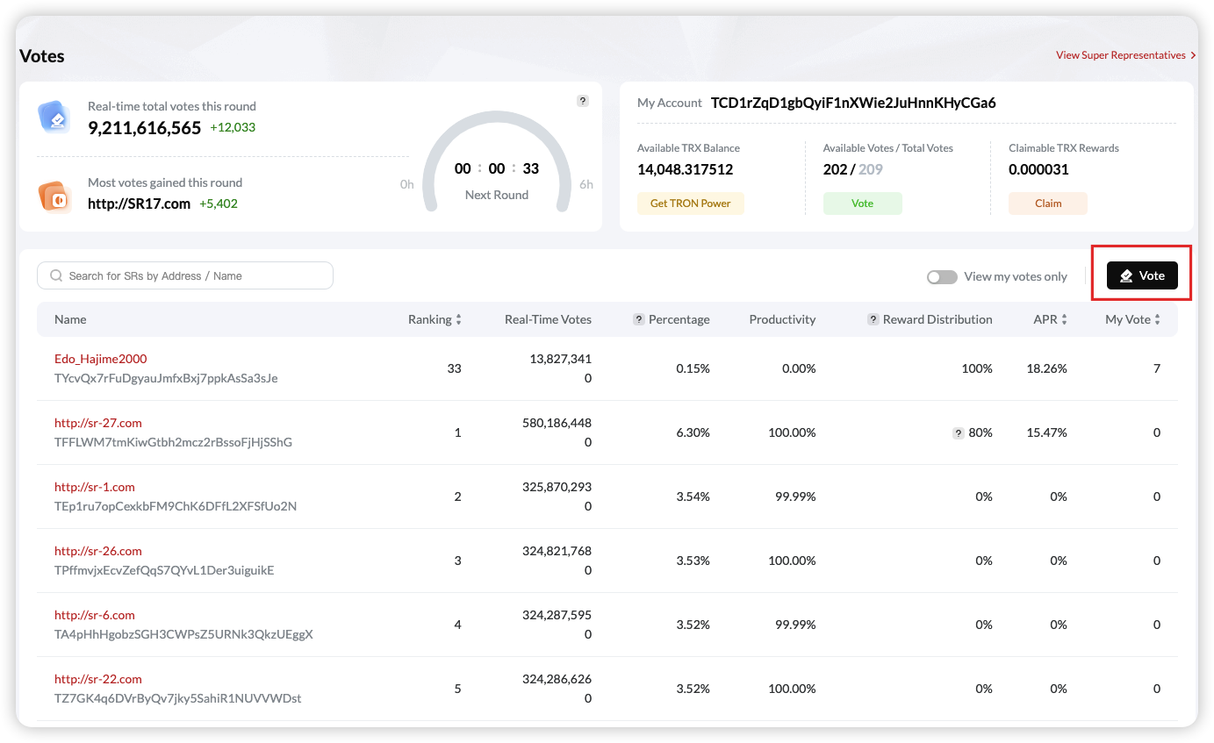
Task: Click the blue total votes icon
Action: (x=54, y=118)
